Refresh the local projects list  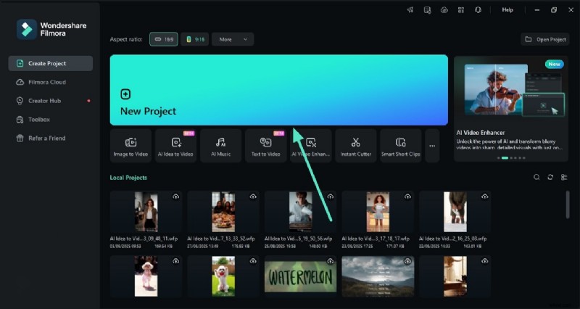(x=550, y=177)
